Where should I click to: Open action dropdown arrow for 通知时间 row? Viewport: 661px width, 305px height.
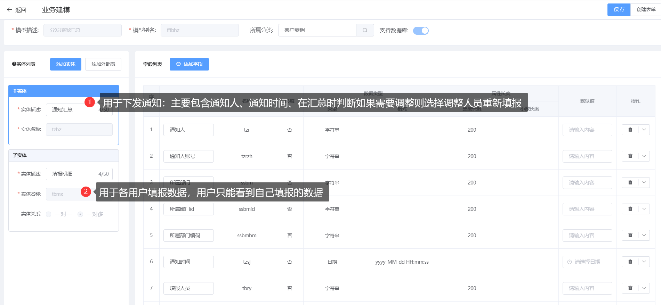[x=644, y=262]
